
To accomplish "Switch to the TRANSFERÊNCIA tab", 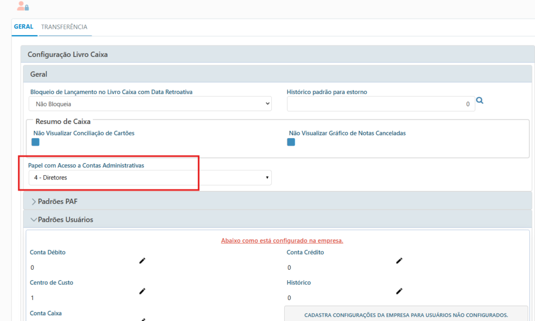I will [64, 27].
